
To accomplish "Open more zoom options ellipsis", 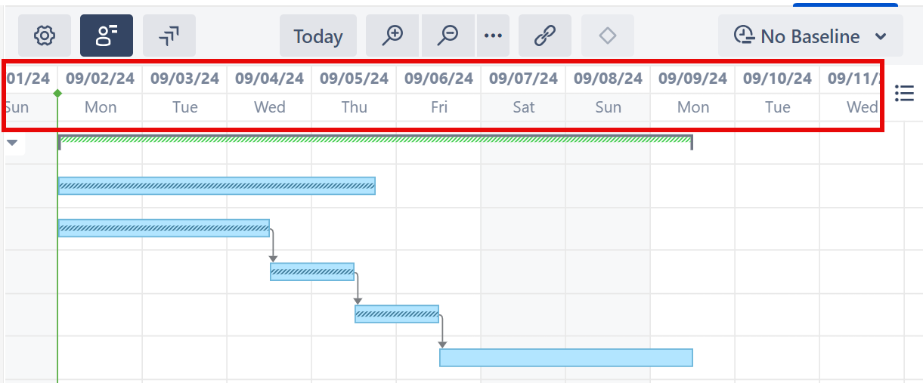I will point(493,36).
